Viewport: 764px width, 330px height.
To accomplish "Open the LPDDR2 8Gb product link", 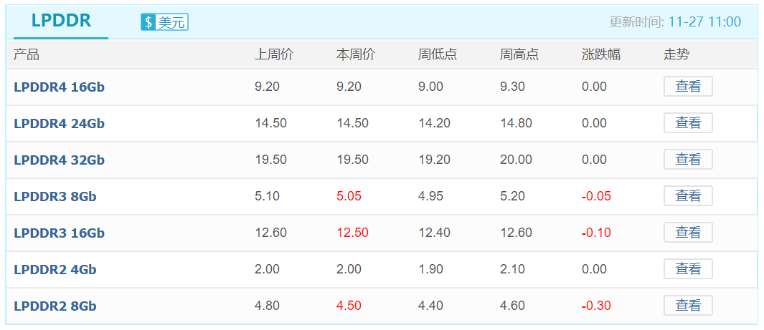I will click(55, 306).
